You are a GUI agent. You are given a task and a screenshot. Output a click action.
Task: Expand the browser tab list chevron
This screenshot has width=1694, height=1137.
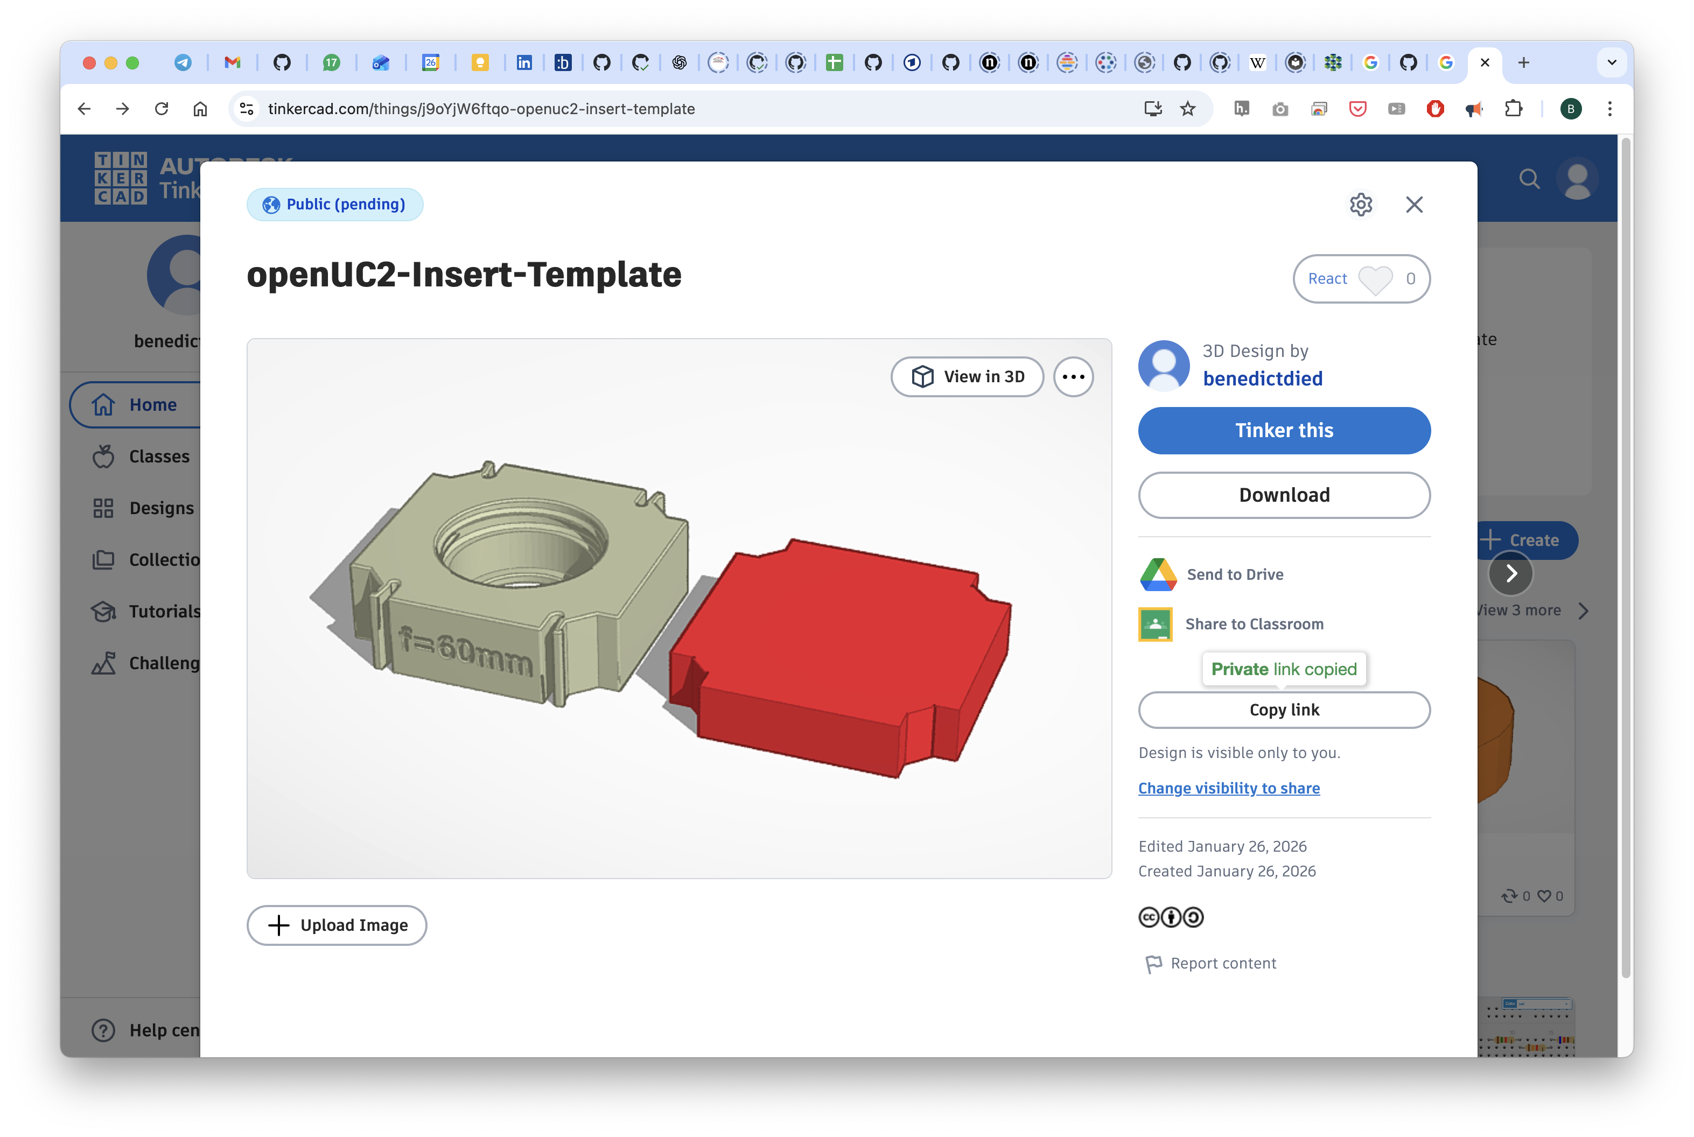[x=1611, y=62]
